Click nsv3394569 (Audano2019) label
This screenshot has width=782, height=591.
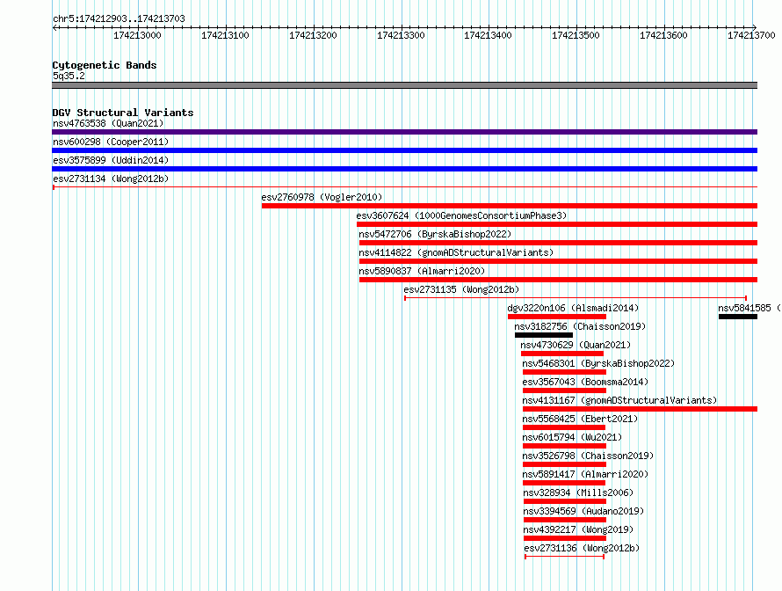click(583, 511)
